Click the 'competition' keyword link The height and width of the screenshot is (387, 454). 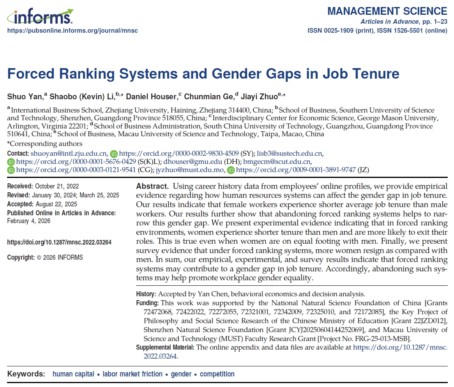coord(217,374)
